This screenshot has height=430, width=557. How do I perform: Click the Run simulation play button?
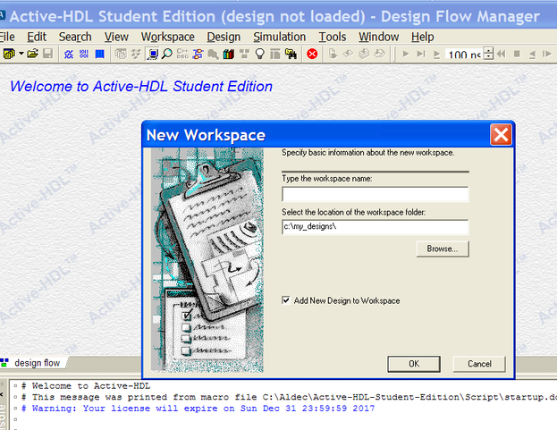click(406, 54)
